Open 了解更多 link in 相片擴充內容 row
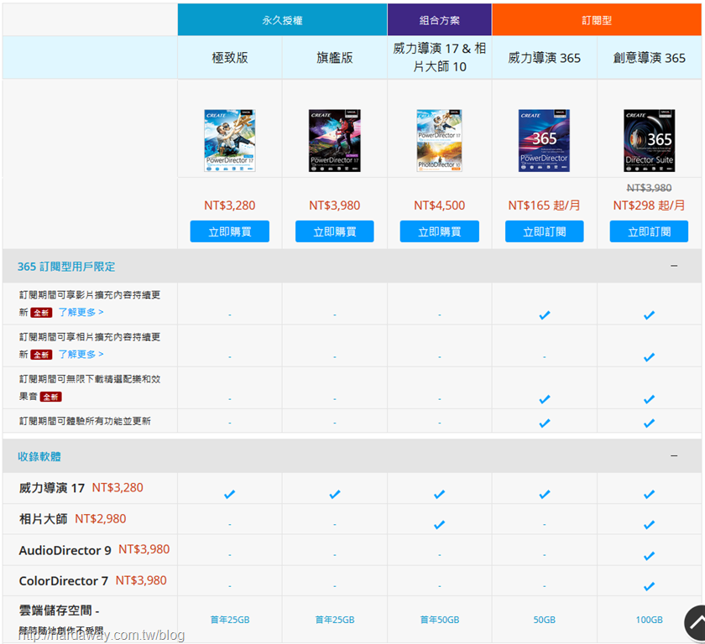This screenshot has height=644, width=705. (81, 355)
